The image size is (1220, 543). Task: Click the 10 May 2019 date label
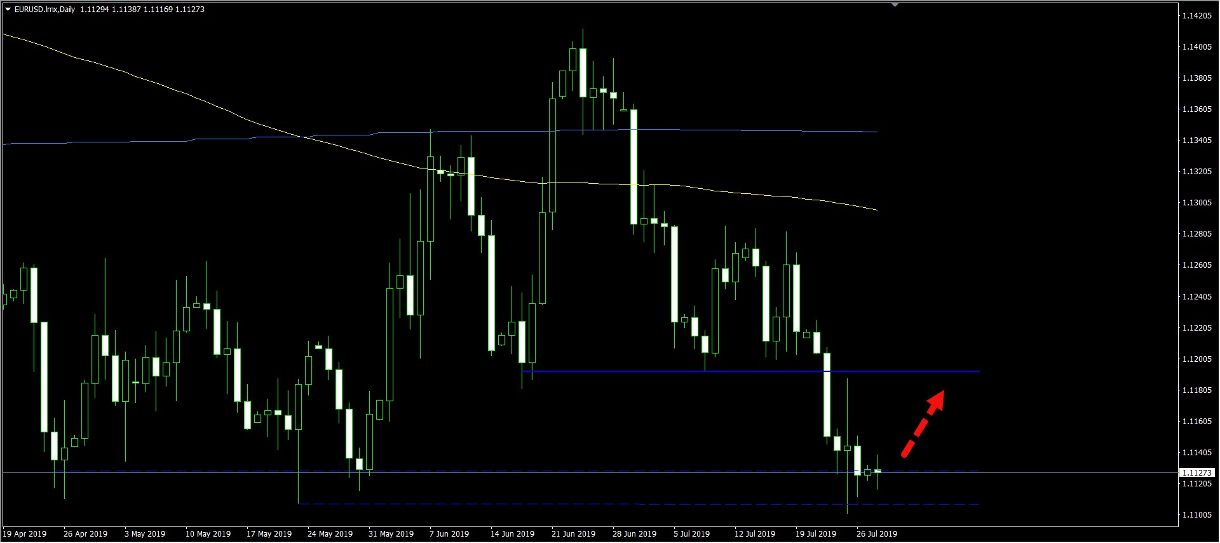pyautogui.click(x=208, y=534)
